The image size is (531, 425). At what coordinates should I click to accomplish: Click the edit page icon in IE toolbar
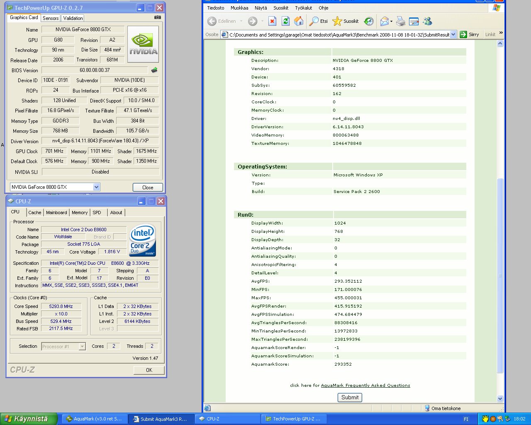[x=414, y=21]
